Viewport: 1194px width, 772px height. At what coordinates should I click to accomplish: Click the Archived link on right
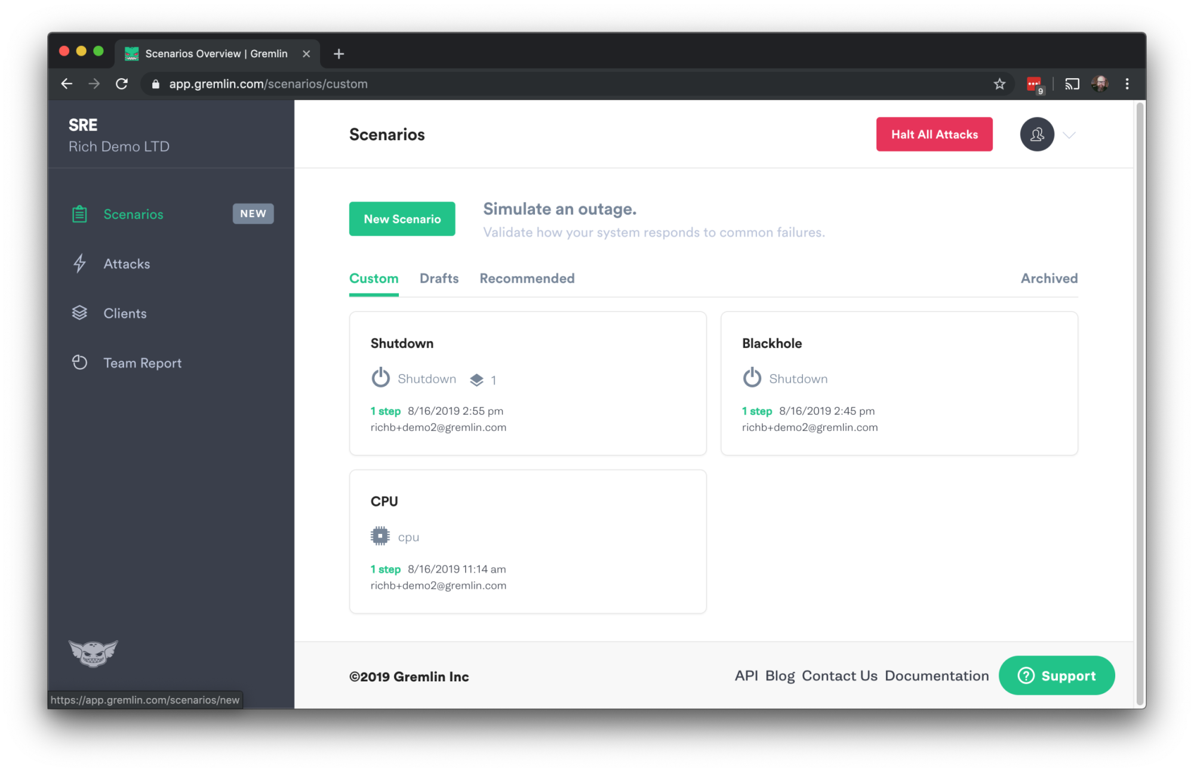[x=1050, y=278]
